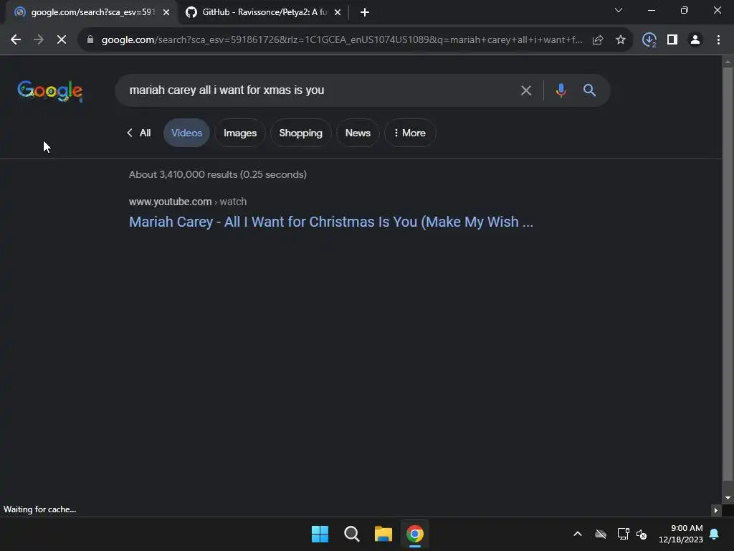Screen dimensions: 734x551
Task: Click the address bar URL
Action: [342, 40]
